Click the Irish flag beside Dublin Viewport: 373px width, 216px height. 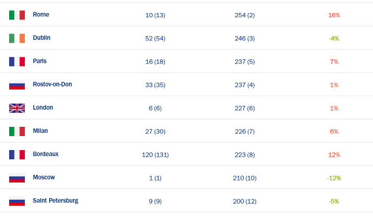[x=17, y=38]
